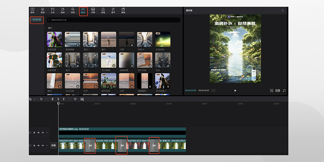
Task: Select the third transition on the timeline
Action: [154, 146]
